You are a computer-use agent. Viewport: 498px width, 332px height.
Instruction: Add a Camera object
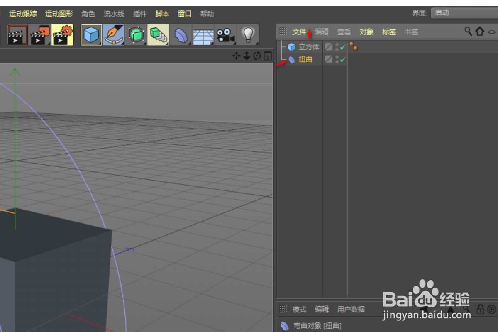[x=225, y=35]
